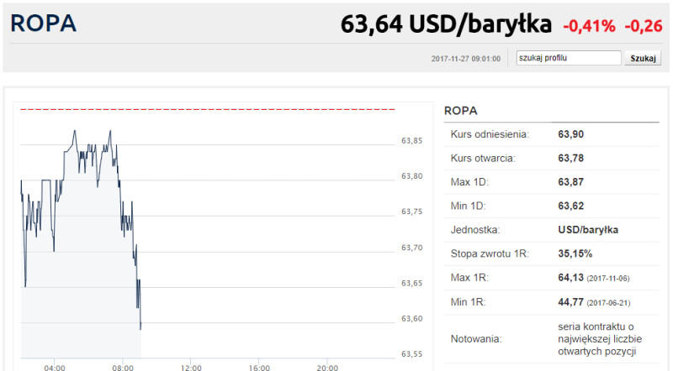The image size is (673, 371).
Task: Click the 63,55 chart axis label
Action: coord(411,354)
